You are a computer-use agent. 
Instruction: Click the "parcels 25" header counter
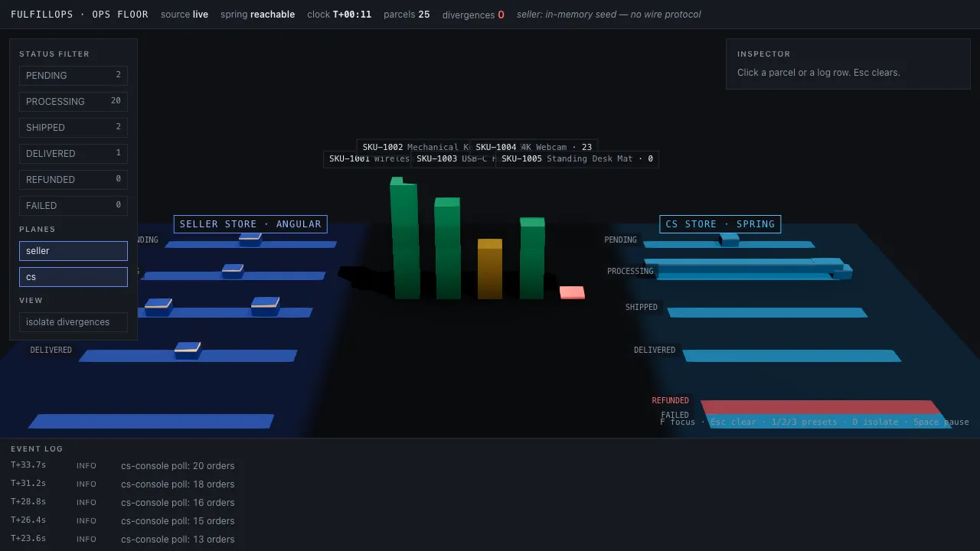[407, 15]
